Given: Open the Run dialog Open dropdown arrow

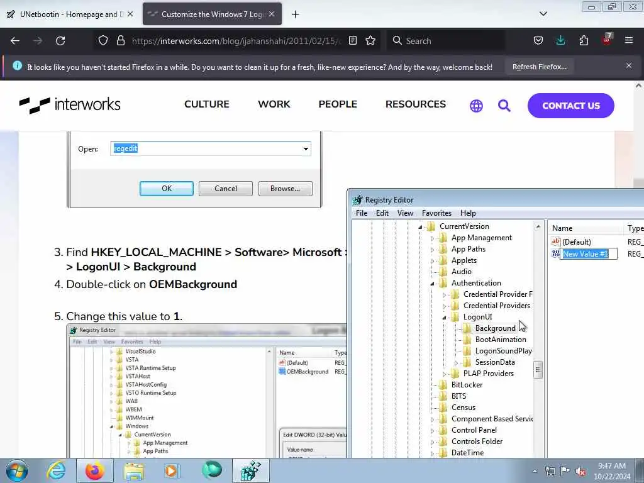Looking at the screenshot, I should point(306,148).
